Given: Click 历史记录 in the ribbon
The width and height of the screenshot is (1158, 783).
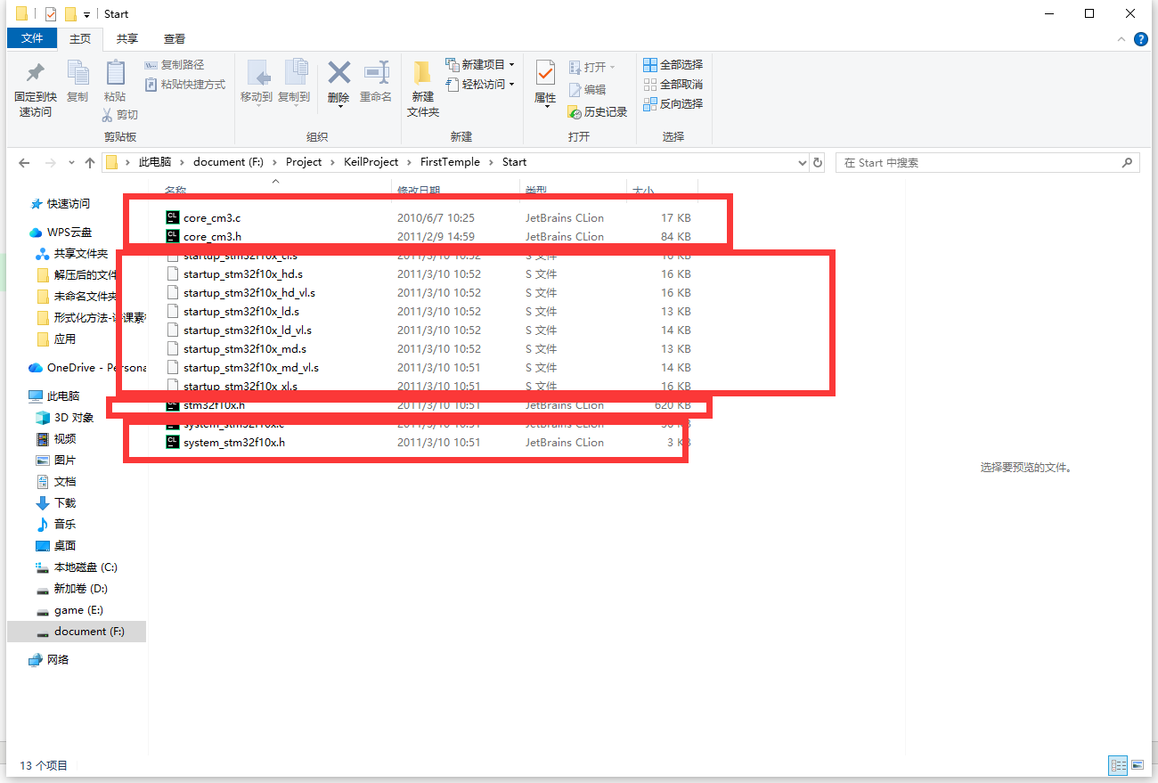Looking at the screenshot, I should [x=598, y=112].
